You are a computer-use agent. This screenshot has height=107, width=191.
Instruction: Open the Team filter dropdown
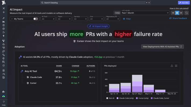click(x=64, y=19)
